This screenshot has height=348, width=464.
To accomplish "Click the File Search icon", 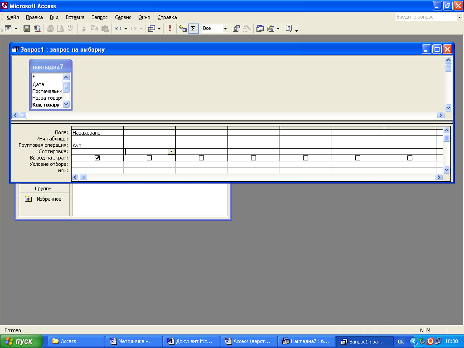I will (37, 29).
